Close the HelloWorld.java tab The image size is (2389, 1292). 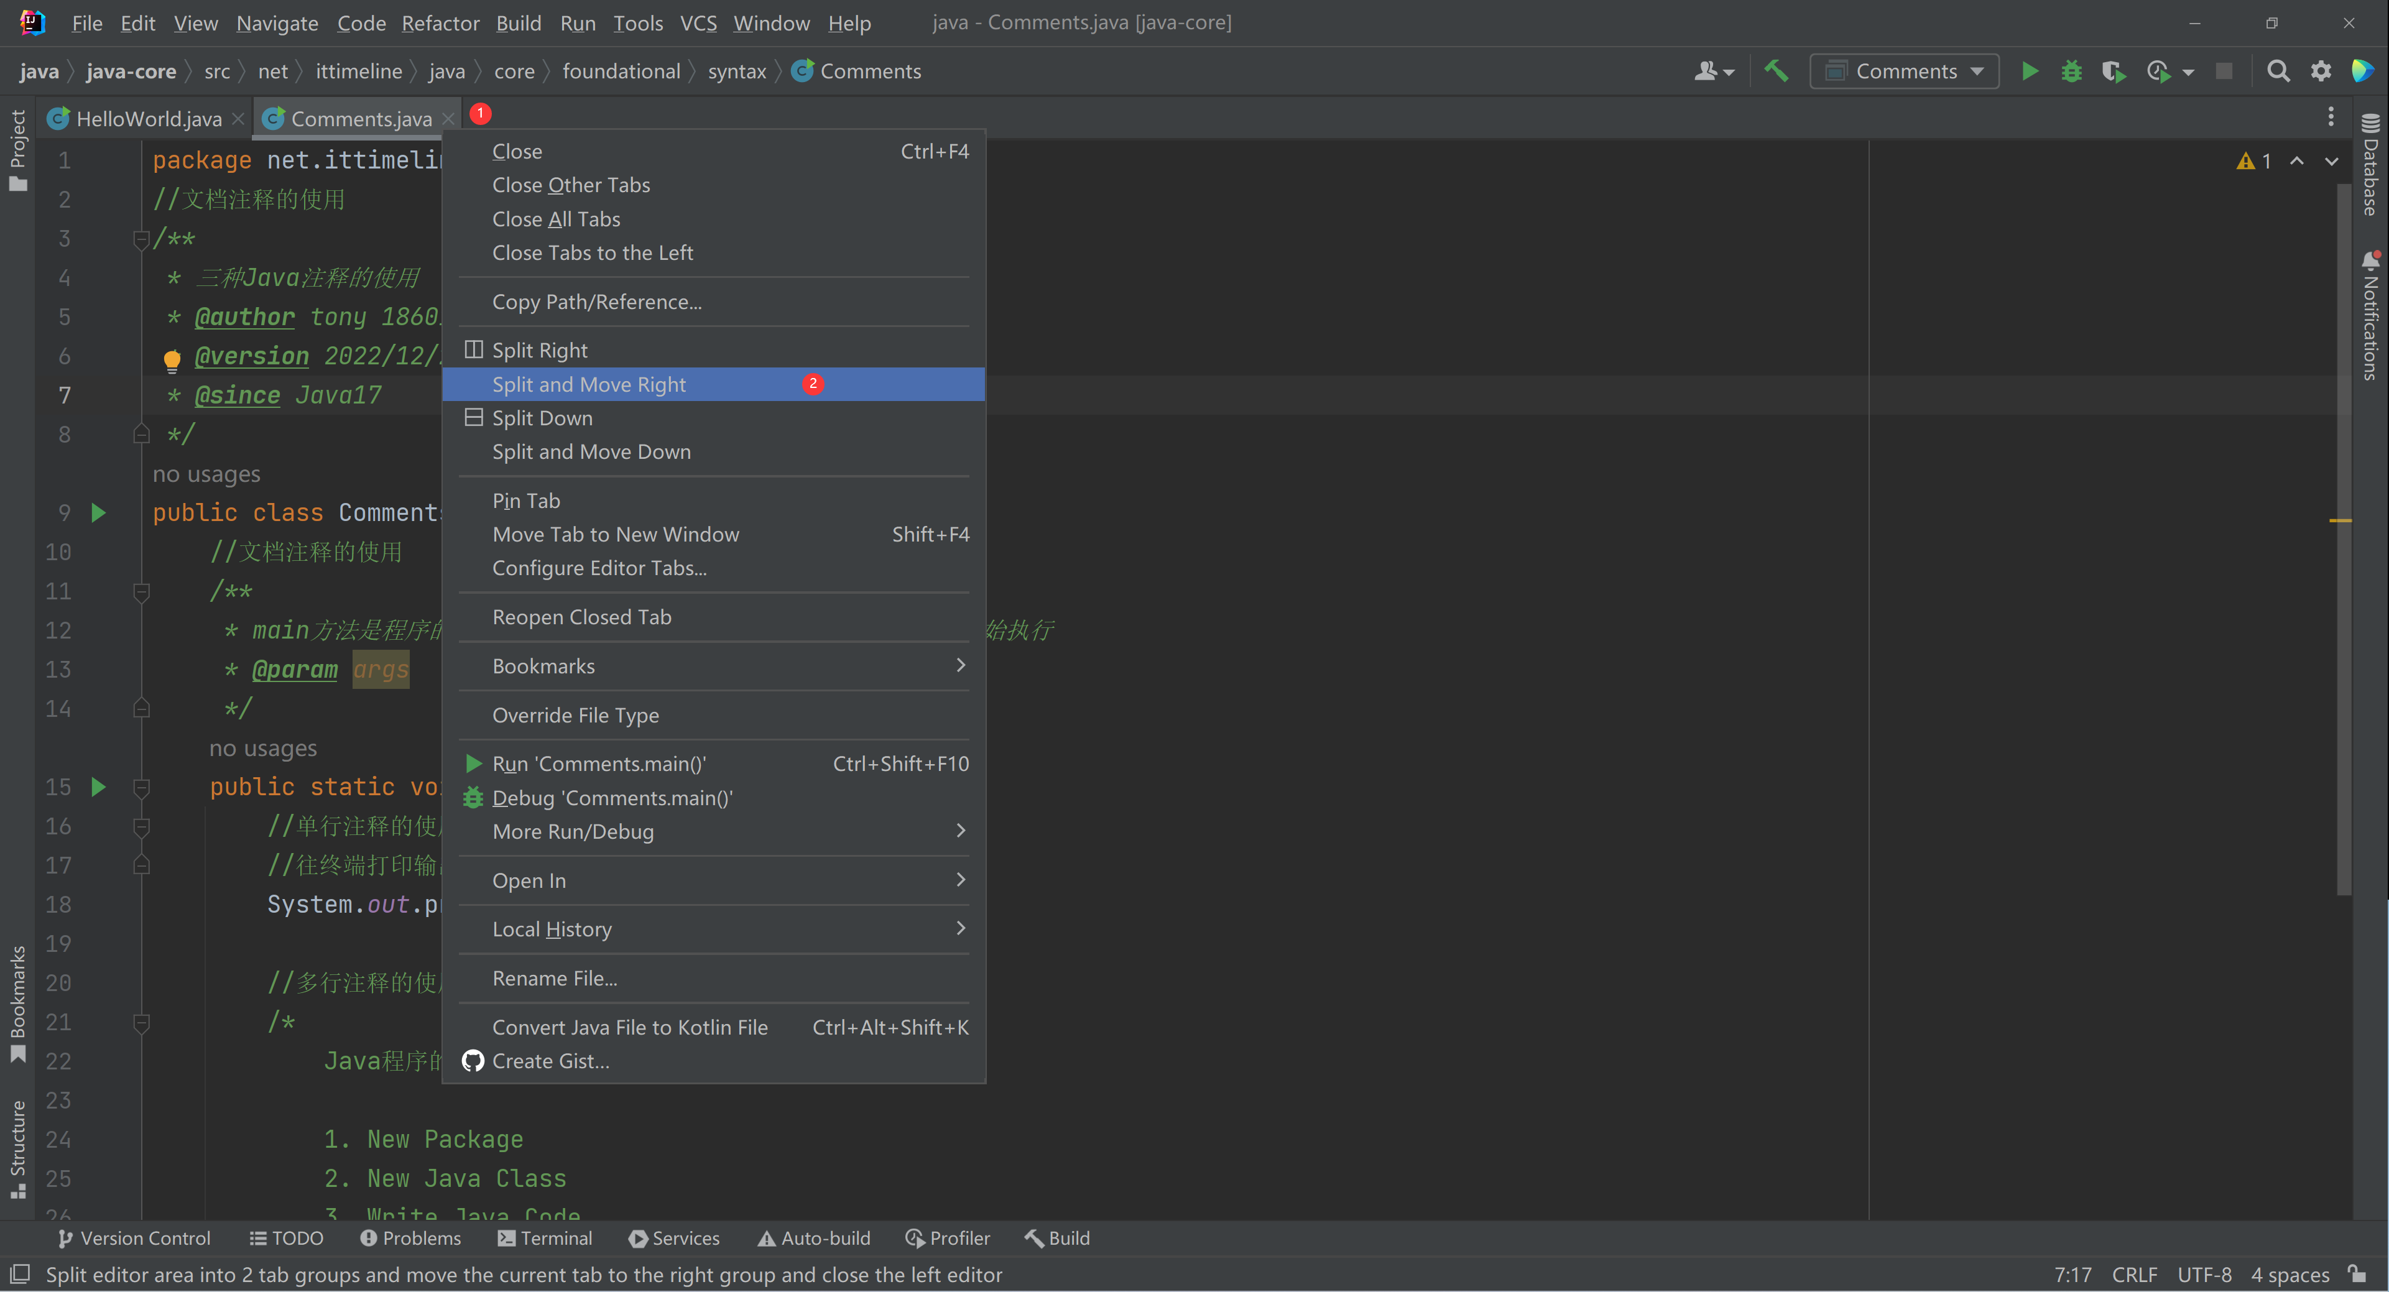[238, 119]
